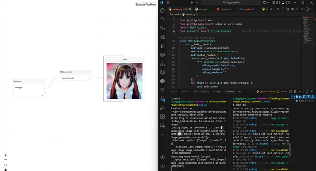Select the bash frontend terminal entry
Screen dimensions: 316x171
(x=304, y=101)
